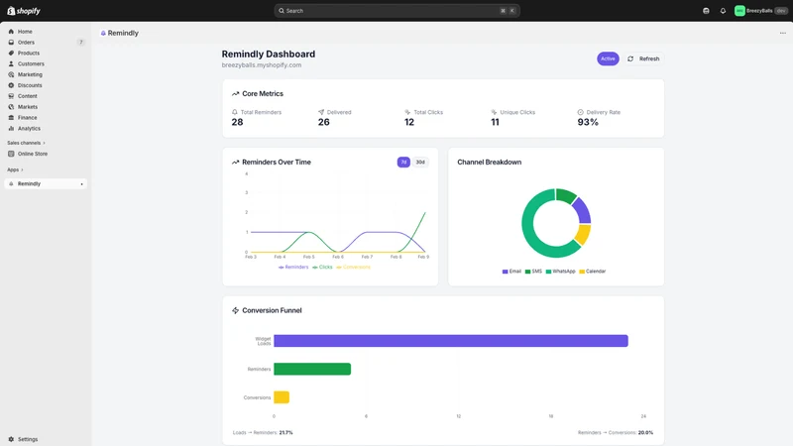Expand the Sales channels section
The height and width of the screenshot is (446, 793).
coord(27,143)
